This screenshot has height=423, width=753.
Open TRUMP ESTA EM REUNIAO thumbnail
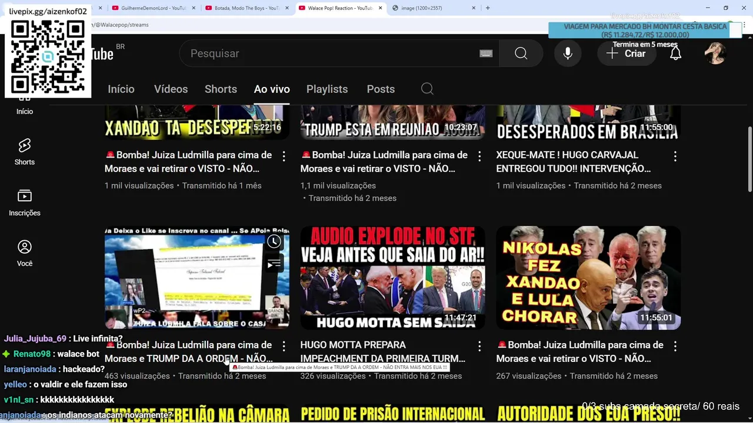click(392, 123)
